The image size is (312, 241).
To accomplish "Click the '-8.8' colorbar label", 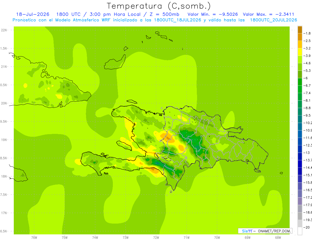I will click(x=307, y=108).
